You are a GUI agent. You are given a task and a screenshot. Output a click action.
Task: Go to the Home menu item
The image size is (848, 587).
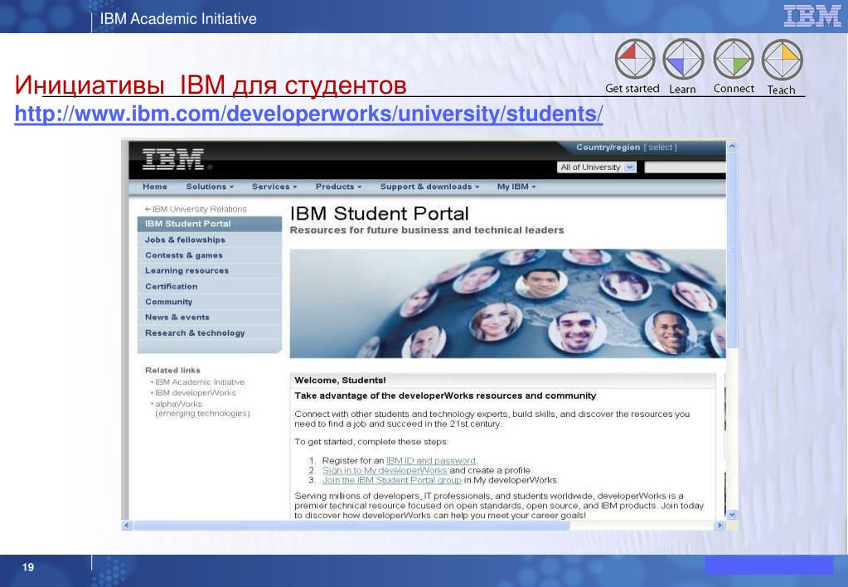[155, 187]
